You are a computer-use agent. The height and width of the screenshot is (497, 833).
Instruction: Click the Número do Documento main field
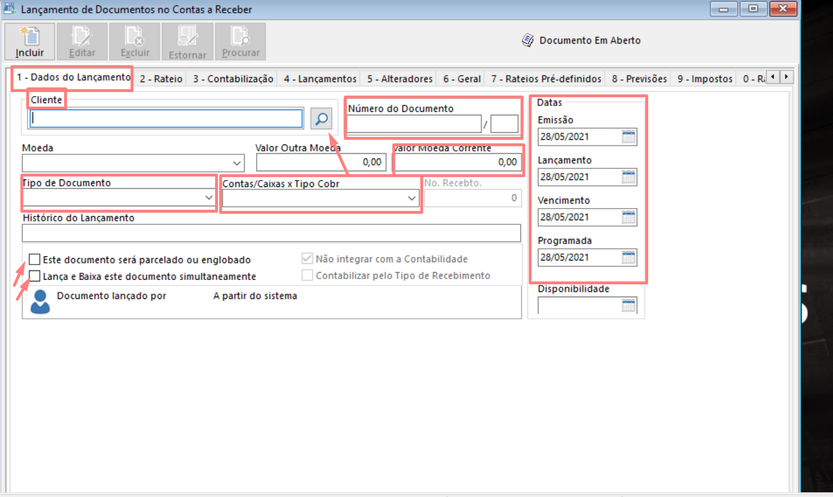(x=414, y=124)
